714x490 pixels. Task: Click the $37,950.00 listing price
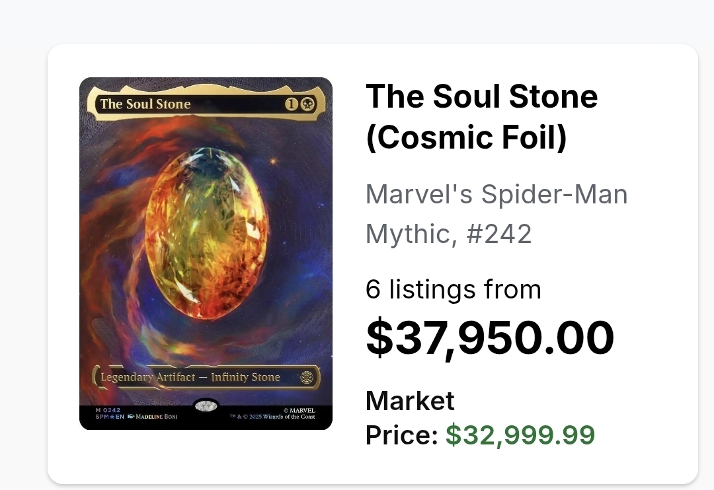(490, 337)
